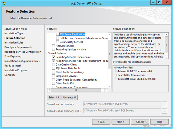Select the Installation Type step
173x129 pixels.
(x=14, y=33)
